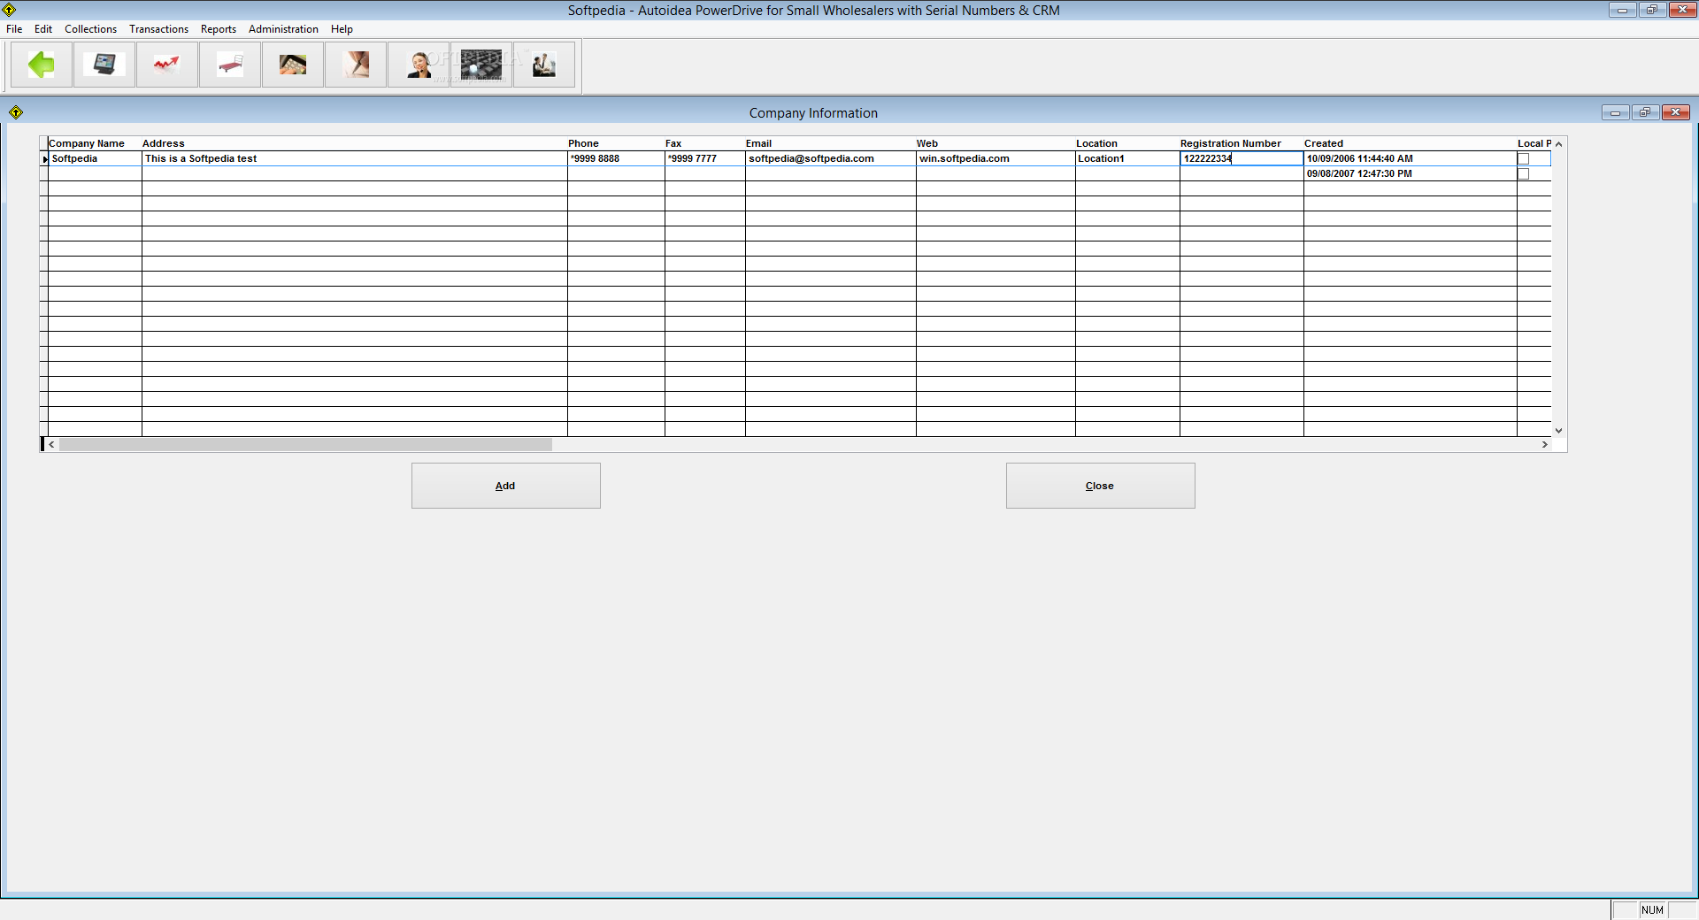The image size is (1699, 920).
Task: Click the Phone column header
Action: [616, 143]
